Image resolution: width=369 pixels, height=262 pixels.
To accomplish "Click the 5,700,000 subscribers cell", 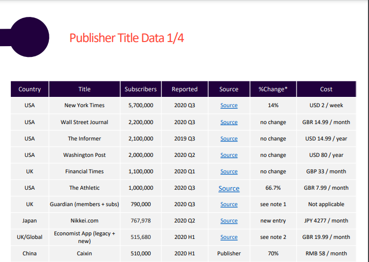I will (x=140, y=106).
